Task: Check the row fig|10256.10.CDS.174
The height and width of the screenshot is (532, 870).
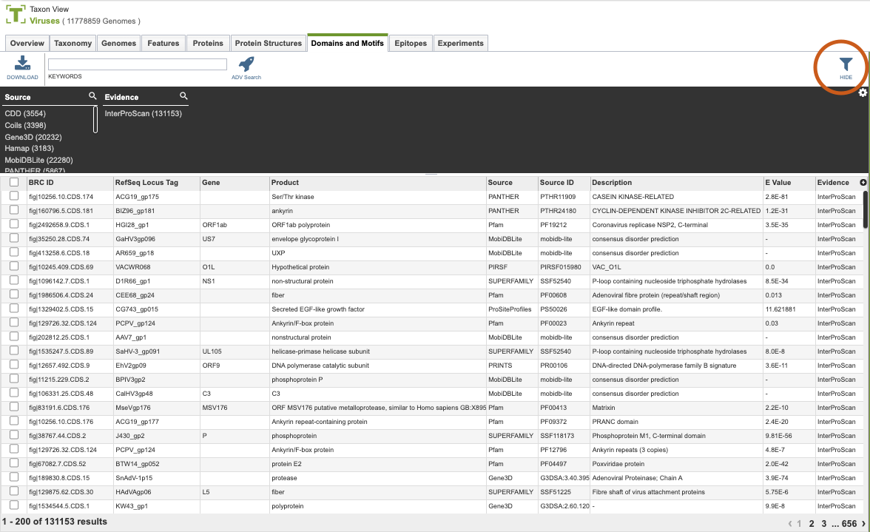Action: 14,196
